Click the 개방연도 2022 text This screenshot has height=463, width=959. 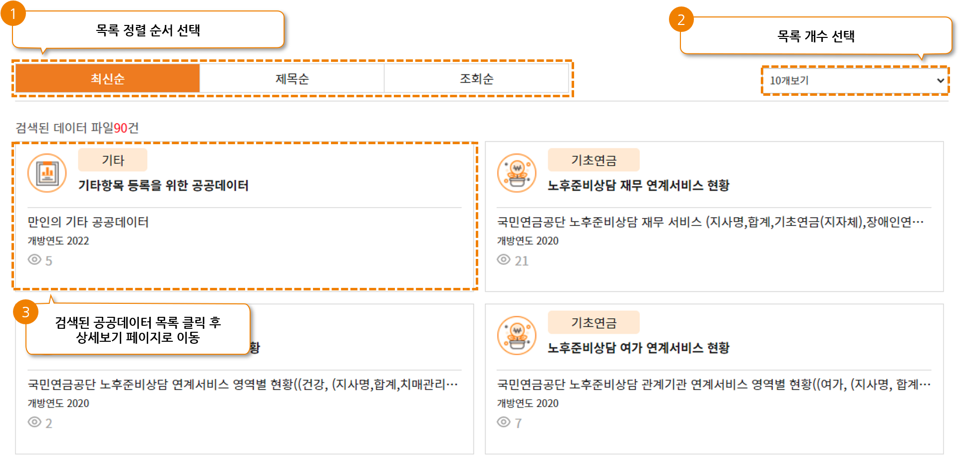tap(58, 241)
